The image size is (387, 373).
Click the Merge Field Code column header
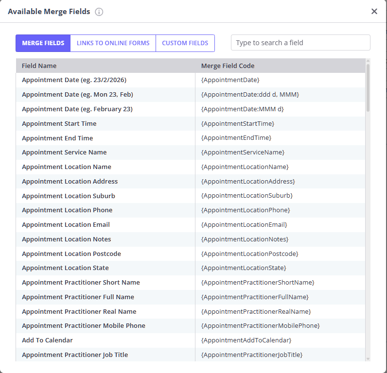click(x=228, y=66)
